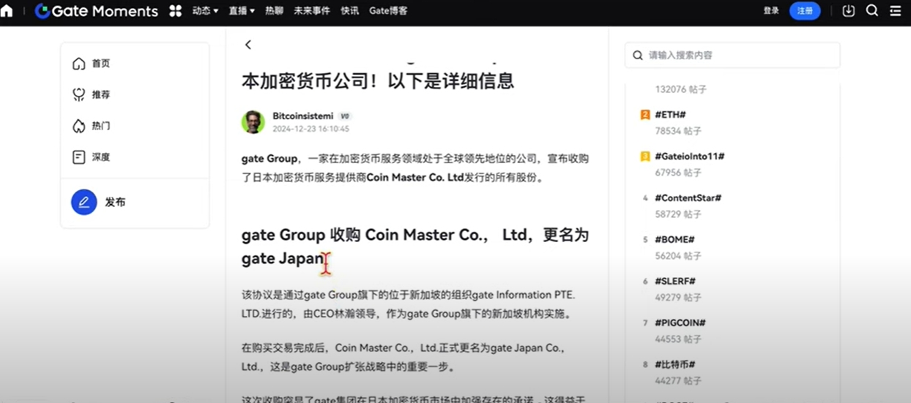Click the 推荐 sidebar label

(101, 95)
